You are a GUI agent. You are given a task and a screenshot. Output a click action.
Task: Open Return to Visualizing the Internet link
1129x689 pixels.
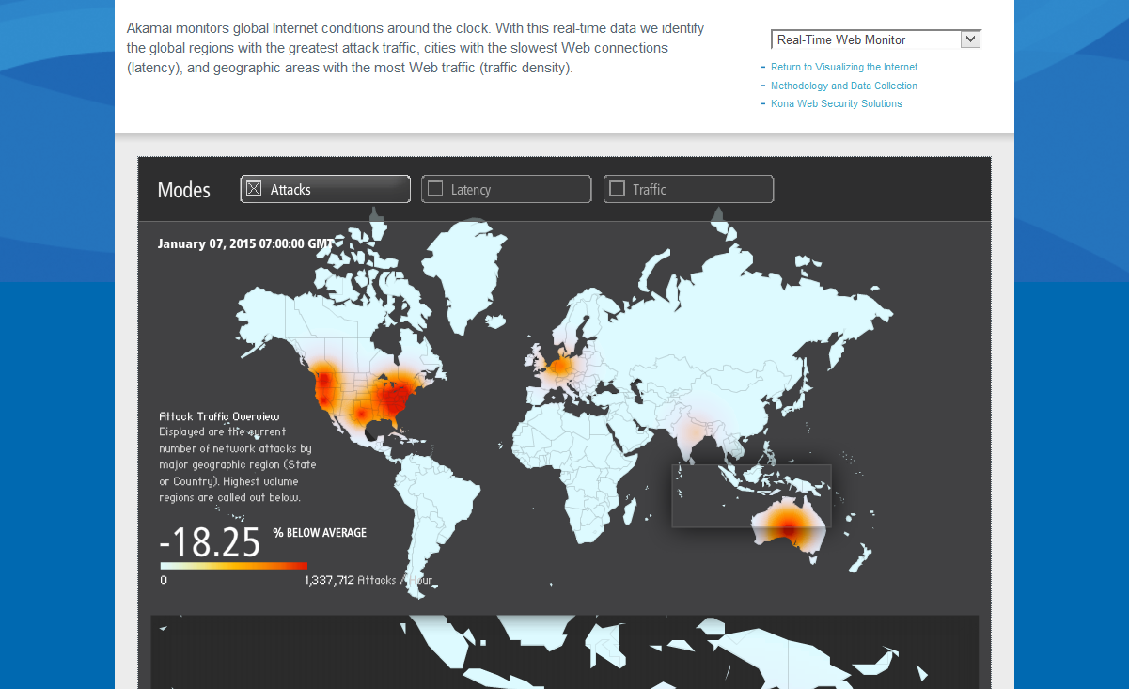tap(844, 67)
